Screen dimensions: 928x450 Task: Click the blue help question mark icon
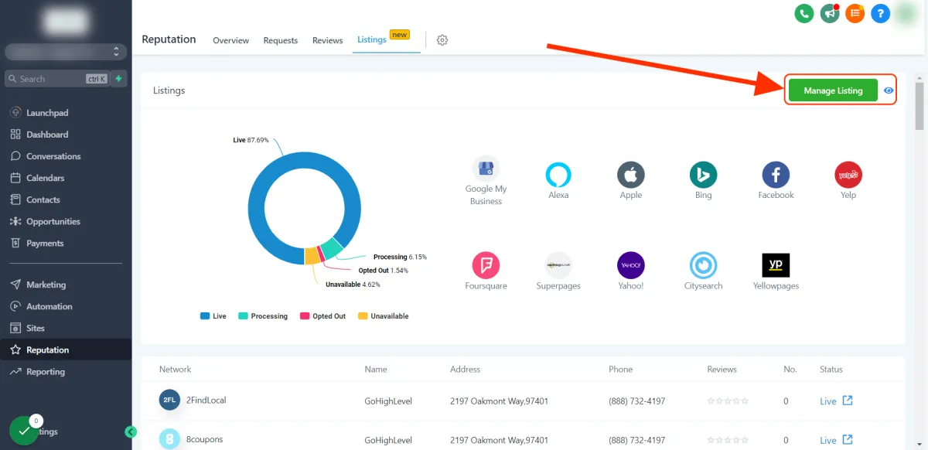point(880,13)
